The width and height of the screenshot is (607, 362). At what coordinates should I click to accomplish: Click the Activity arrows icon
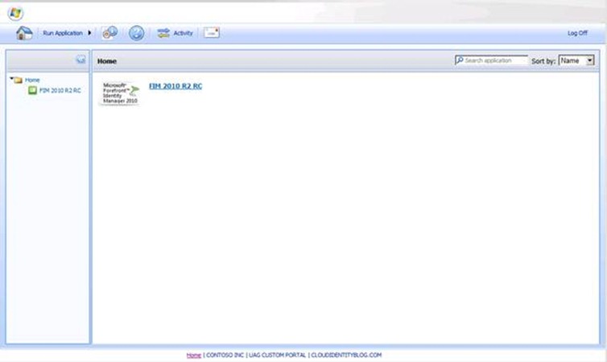tap(163, 33)
